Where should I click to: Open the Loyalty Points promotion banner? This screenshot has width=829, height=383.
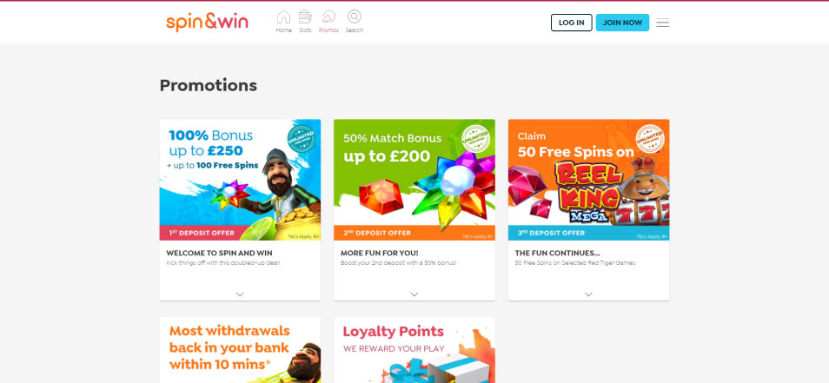click(x=414, y=350)
